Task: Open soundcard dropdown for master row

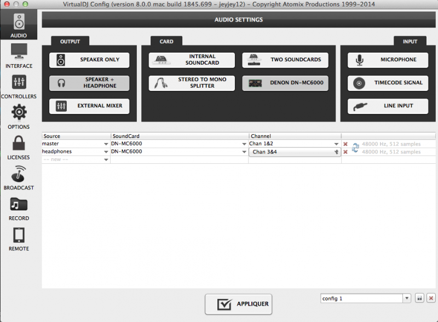Action: tap(244, 144)
